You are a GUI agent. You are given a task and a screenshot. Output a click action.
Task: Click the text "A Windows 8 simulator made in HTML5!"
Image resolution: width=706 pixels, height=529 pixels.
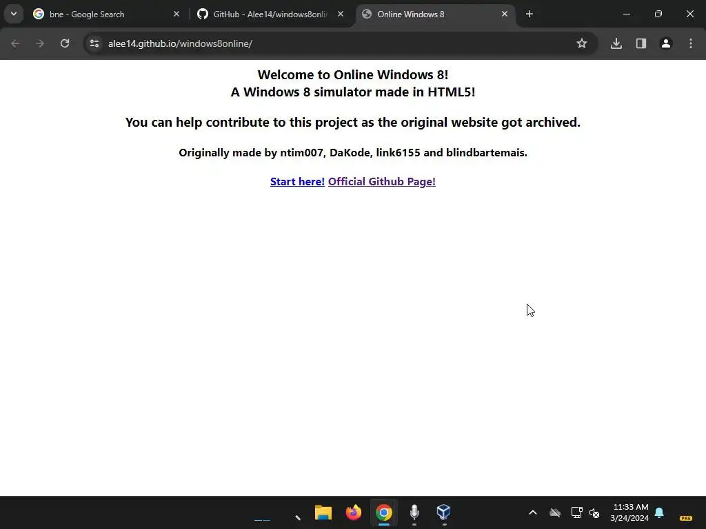coord(353,92)
